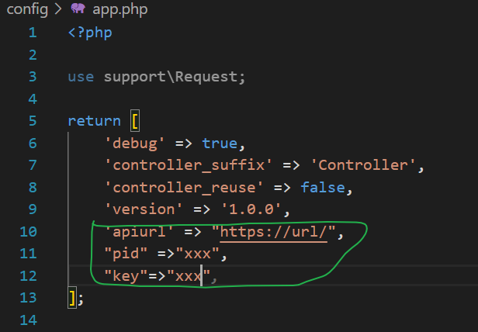Viewport: 478px width, 332px height.
Task: Place cursor on the closing yellow bracket
Action: 72,298
